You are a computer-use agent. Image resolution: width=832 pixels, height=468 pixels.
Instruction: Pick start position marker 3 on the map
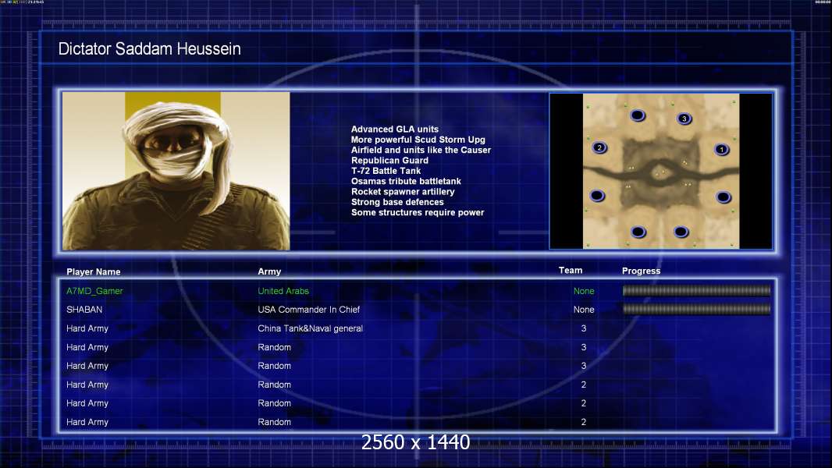[x=684, y=119]
